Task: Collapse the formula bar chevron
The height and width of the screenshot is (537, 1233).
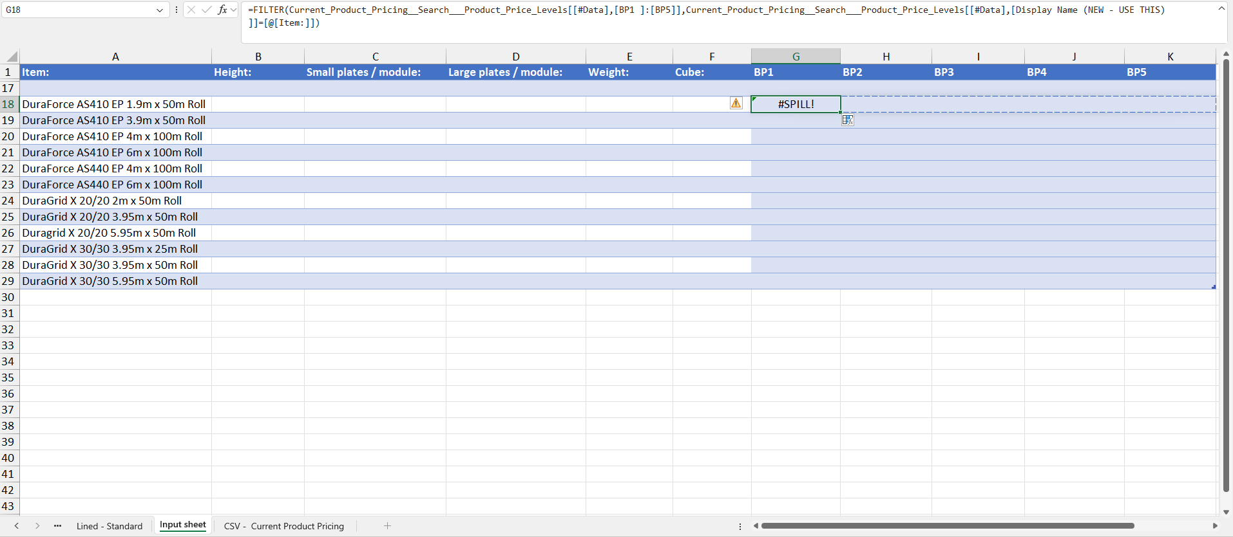Action: 1221,9
